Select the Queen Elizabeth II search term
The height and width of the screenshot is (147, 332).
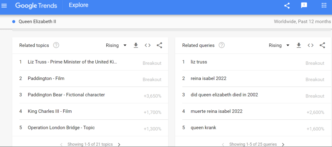[37, 22]
